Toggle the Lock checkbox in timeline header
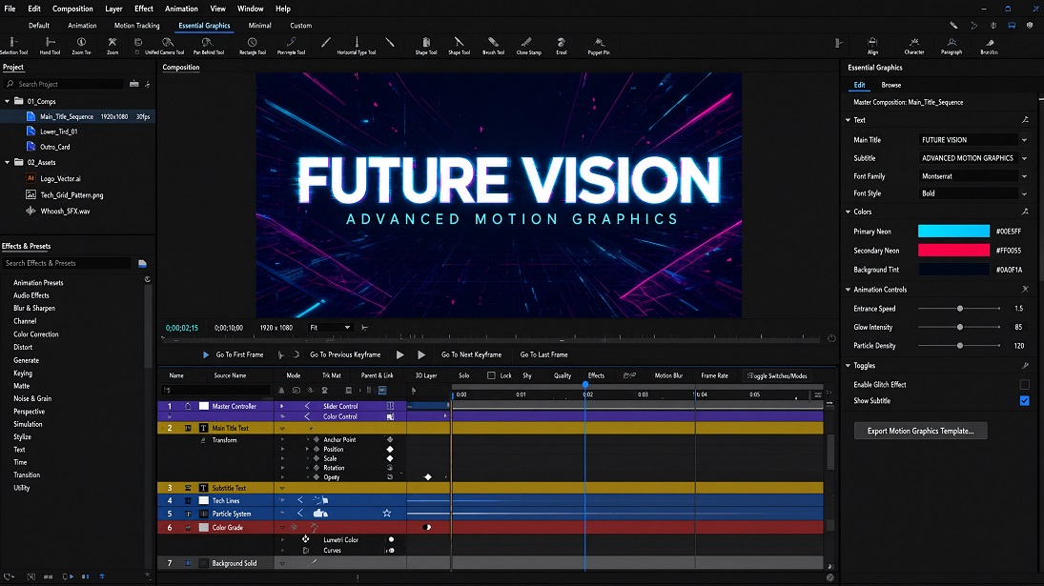Viewport: 1044px width, 586px height. pyautogui.click(x=491, y=375)
